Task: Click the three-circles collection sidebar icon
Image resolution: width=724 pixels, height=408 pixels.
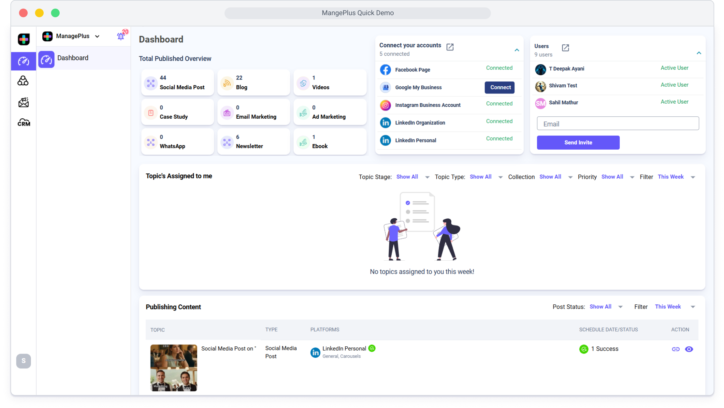Action: [x=23, y=81]
